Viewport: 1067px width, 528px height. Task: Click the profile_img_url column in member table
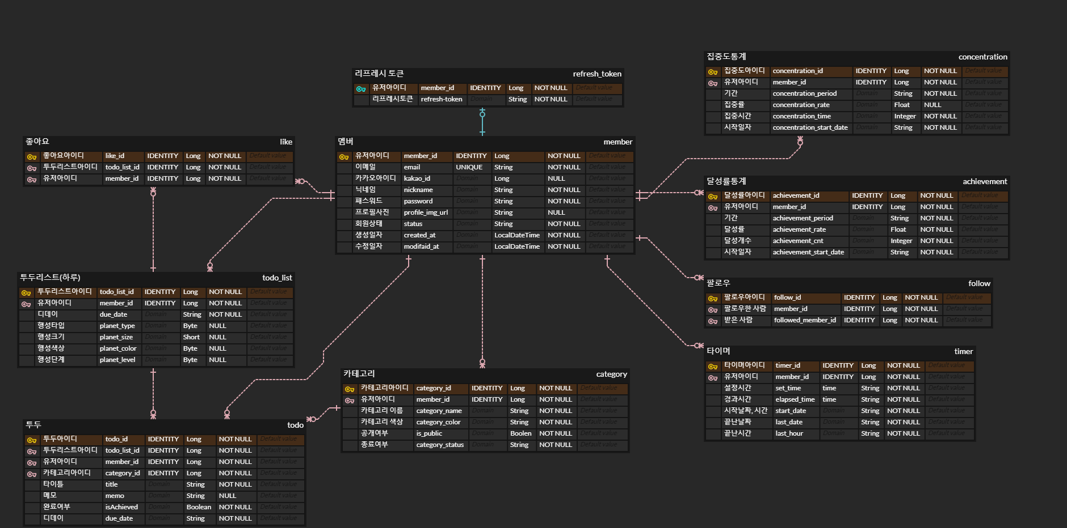[x=426, y=212]
